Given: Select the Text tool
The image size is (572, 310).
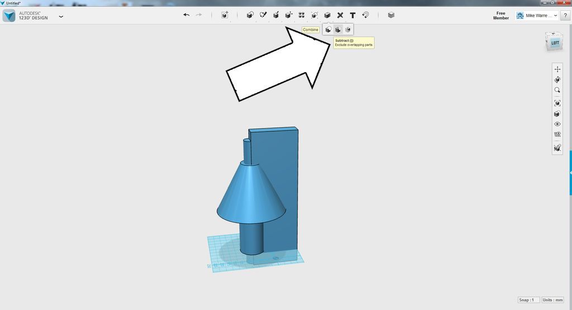Looking at the screenshot, I should [352, 15].
